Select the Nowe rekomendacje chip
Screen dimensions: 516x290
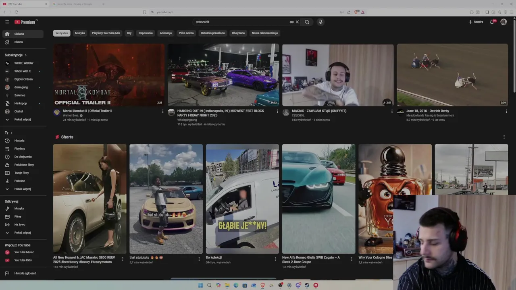[x=265, y=33]
